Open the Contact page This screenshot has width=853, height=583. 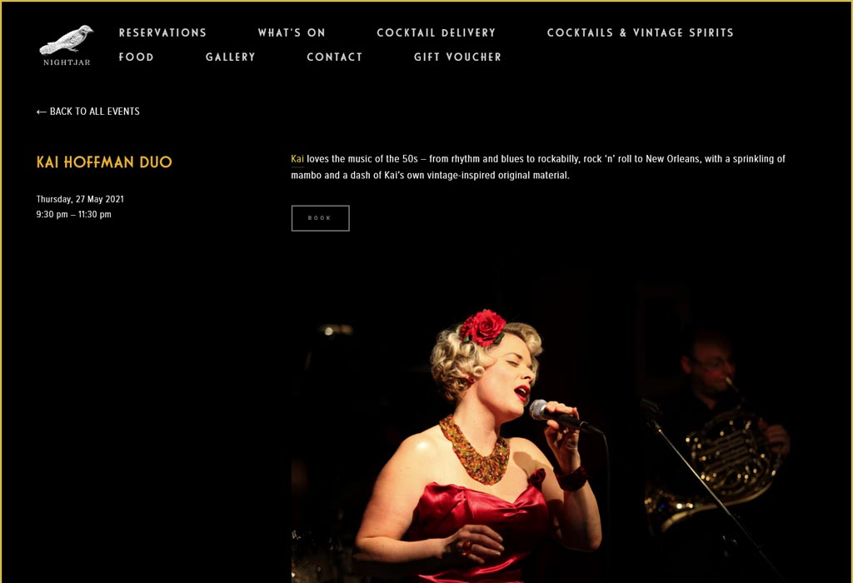(x=335, y=57)
